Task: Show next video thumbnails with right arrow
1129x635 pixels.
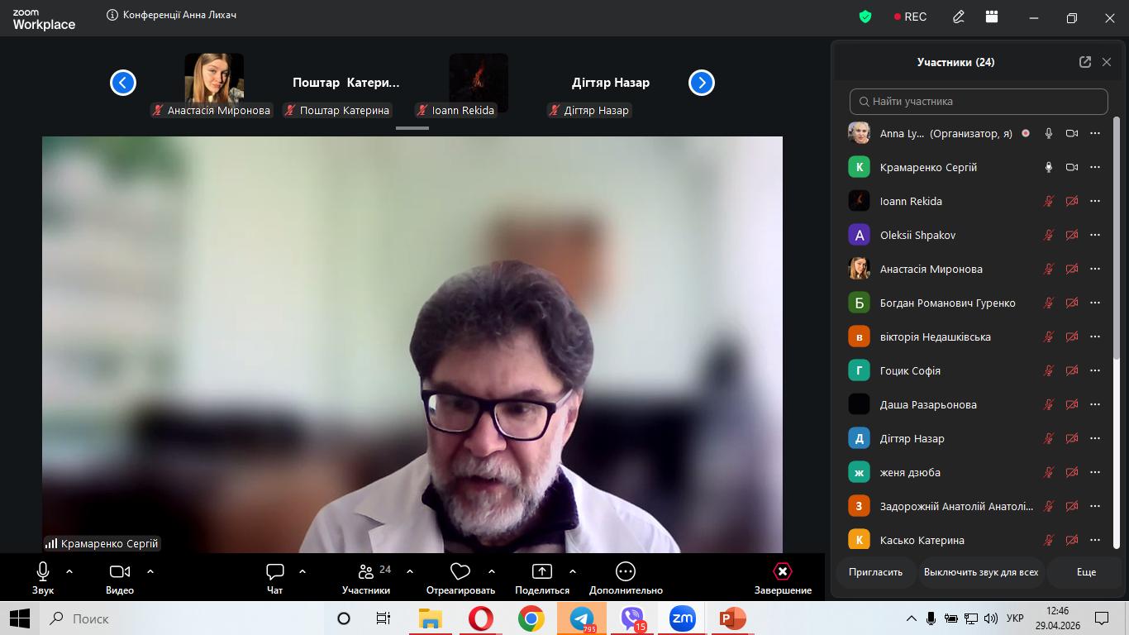Action: [x=702, y=83]
